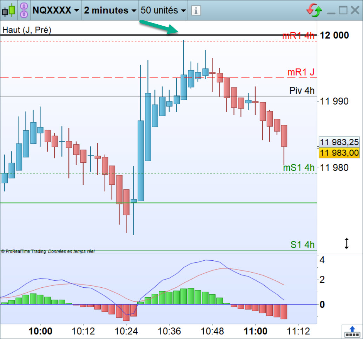363x339 pixels.
Task: Click the vertical scale adjust arrow icon
Action: pyautogui.click(x=346, y=243)
